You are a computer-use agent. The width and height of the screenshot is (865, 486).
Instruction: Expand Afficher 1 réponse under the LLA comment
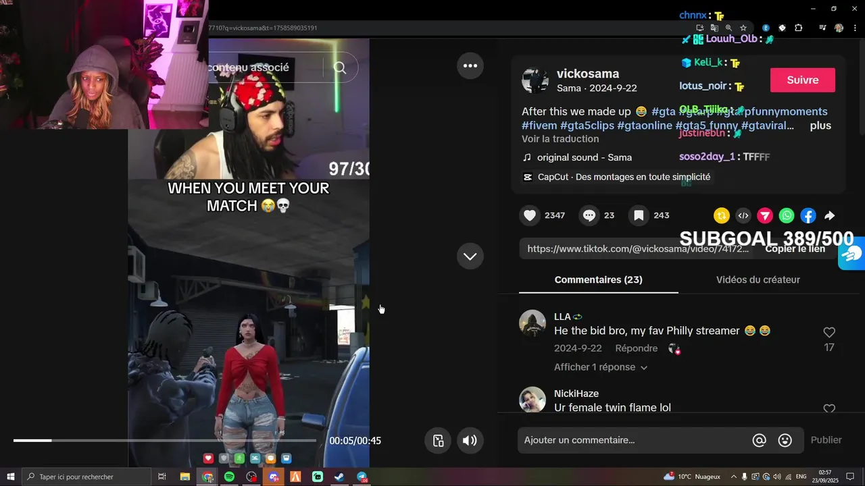pyautogui.click(x=601, y=367)
